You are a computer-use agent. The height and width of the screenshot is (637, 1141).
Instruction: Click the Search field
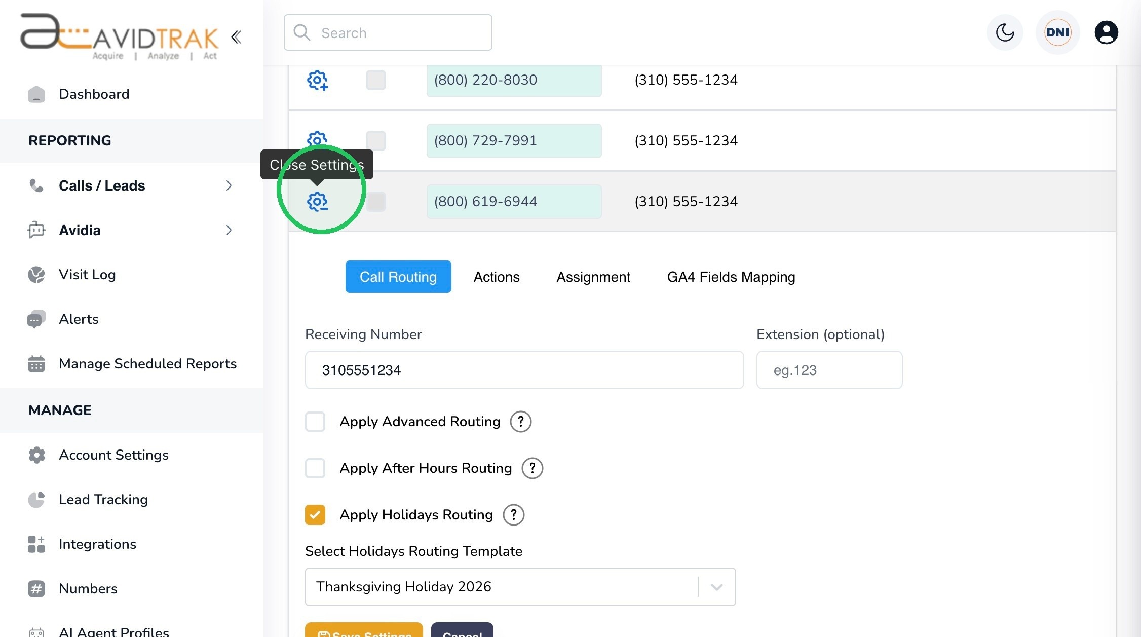(x=388, y=32)
